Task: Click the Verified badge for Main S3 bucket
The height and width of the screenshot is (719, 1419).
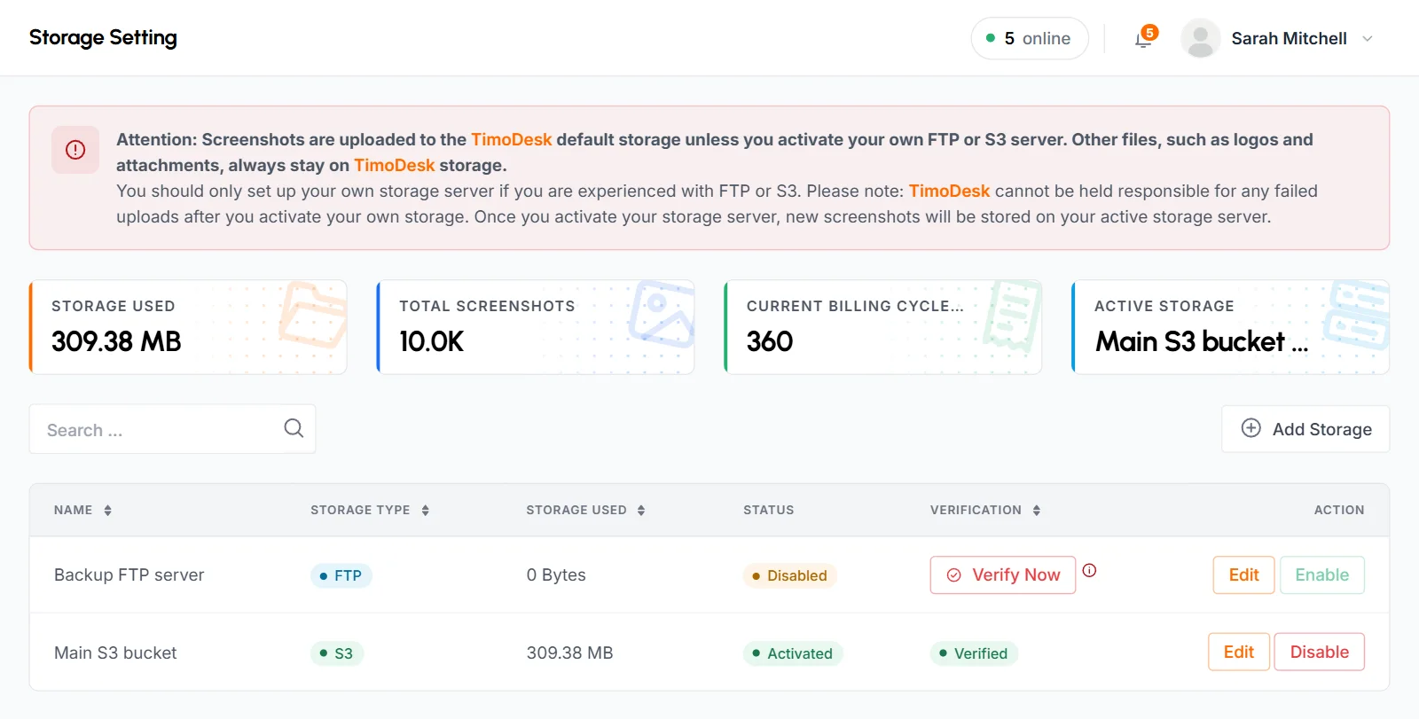Action: [x=974, y=653]
